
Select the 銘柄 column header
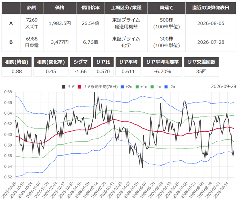(x=32, y=8)
